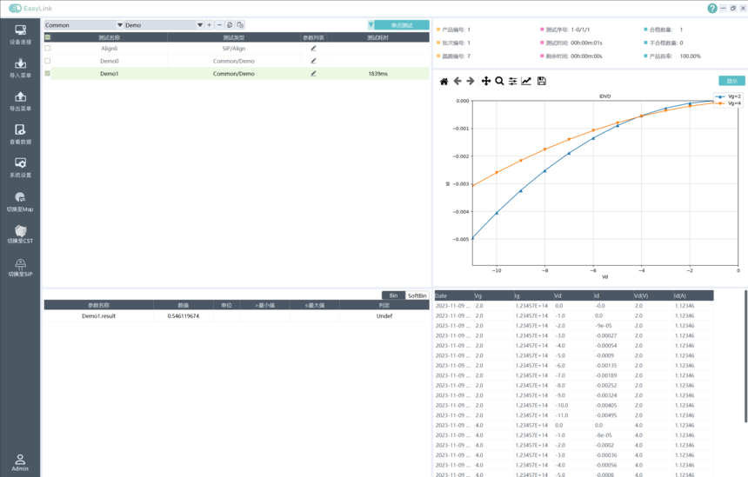The image size is (748, 477).
Task: Click the Vg=2 legend entry
Action: pos(728,96)
